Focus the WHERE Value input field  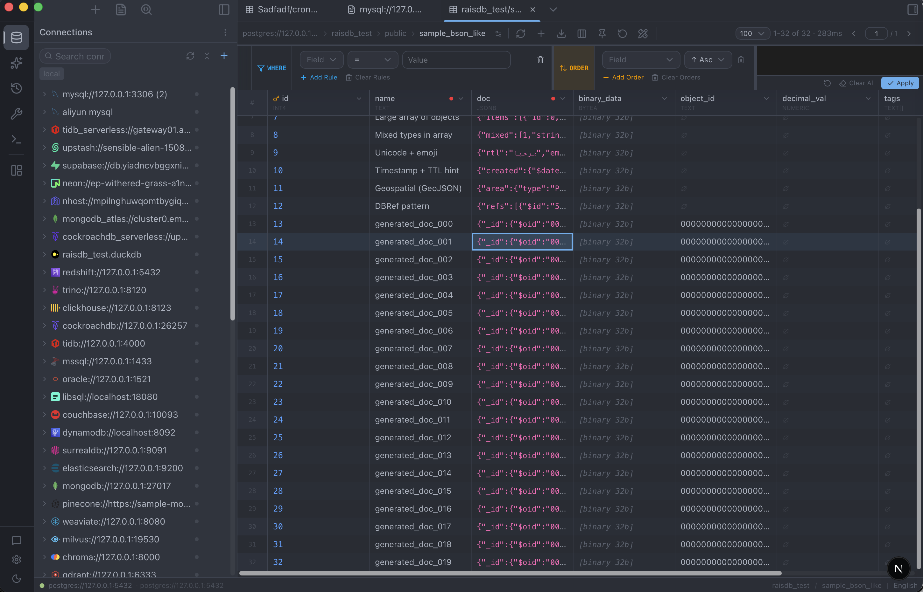click(456, 60)
